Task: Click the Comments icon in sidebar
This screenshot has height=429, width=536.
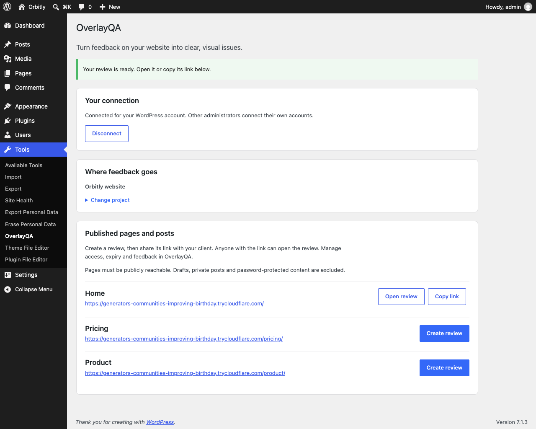Action: click(8, 88)
